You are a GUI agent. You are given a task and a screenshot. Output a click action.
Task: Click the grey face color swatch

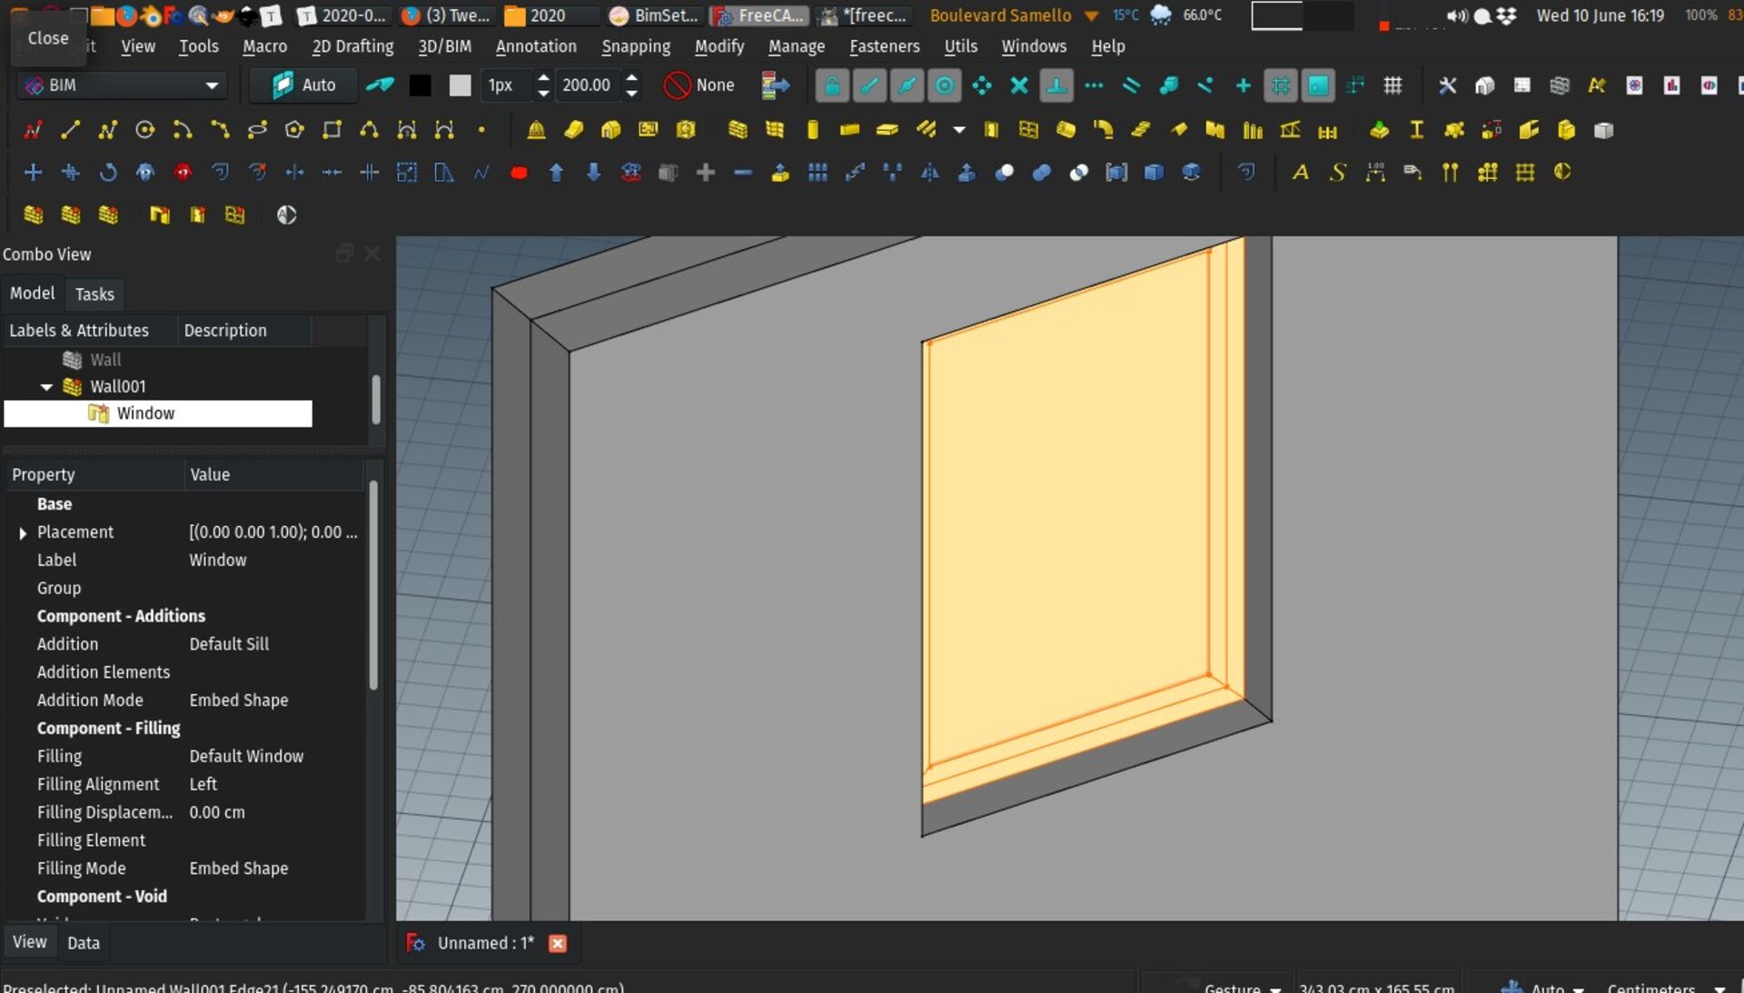[461, 85]
